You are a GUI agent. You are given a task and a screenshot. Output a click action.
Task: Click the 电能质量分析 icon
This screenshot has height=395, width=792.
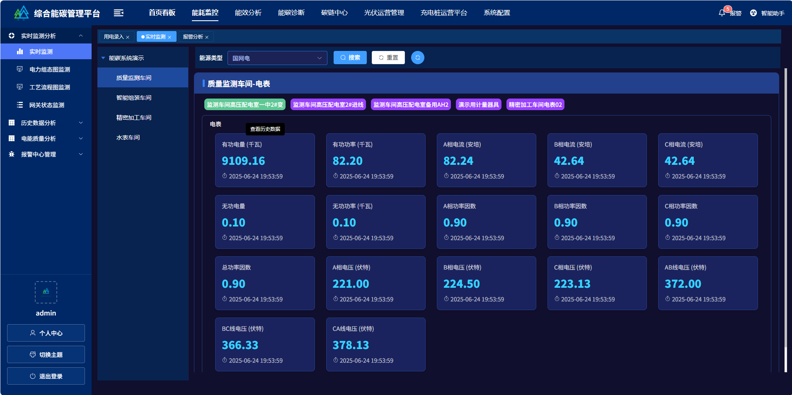[11, 138]
